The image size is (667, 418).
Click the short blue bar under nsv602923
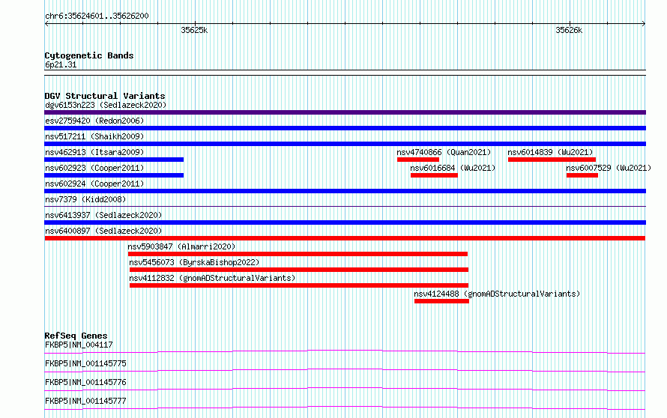(x=114, y=175)
